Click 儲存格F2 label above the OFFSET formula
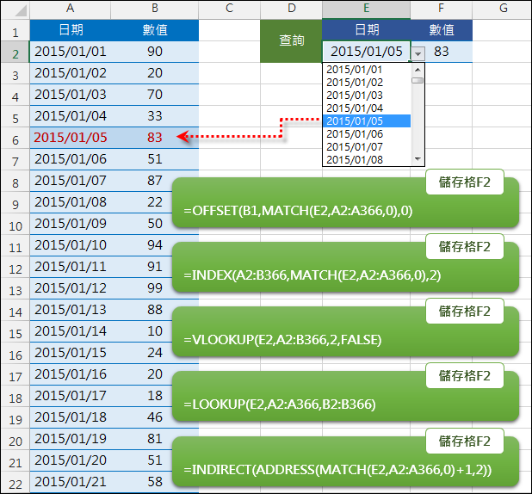532x494 pixels. 465,182
